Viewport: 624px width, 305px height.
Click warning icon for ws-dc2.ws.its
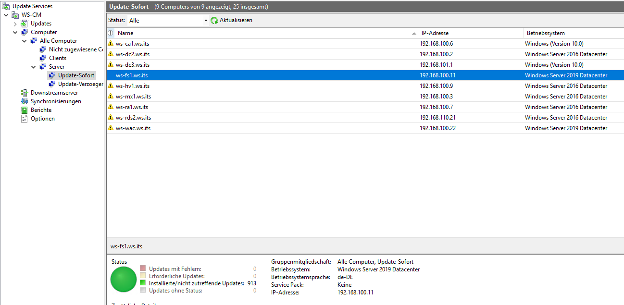(x=111, y=54)
